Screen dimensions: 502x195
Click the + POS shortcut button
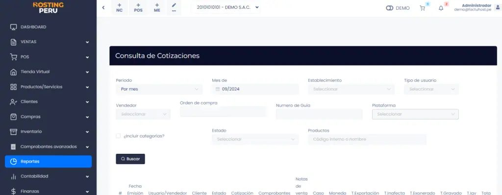pyautogui.click(x=138, y=7)
